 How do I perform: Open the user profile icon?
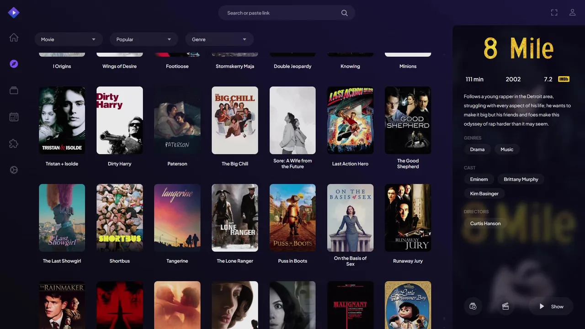[x=572, y=13]
